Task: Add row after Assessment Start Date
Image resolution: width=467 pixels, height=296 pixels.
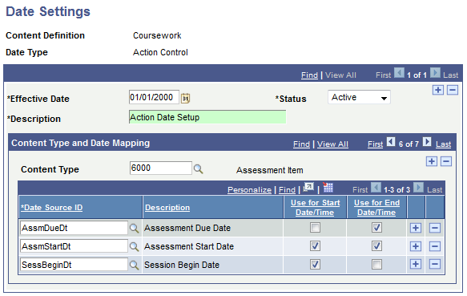Action: coord(416,246)
